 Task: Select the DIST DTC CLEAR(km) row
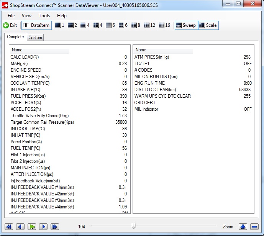[x=193, y=90]
